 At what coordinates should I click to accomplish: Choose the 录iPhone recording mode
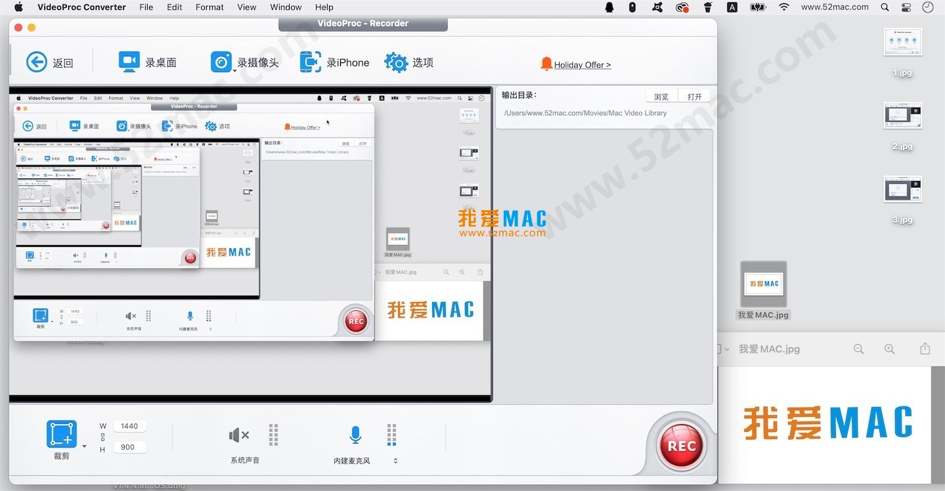coord(334,62)
